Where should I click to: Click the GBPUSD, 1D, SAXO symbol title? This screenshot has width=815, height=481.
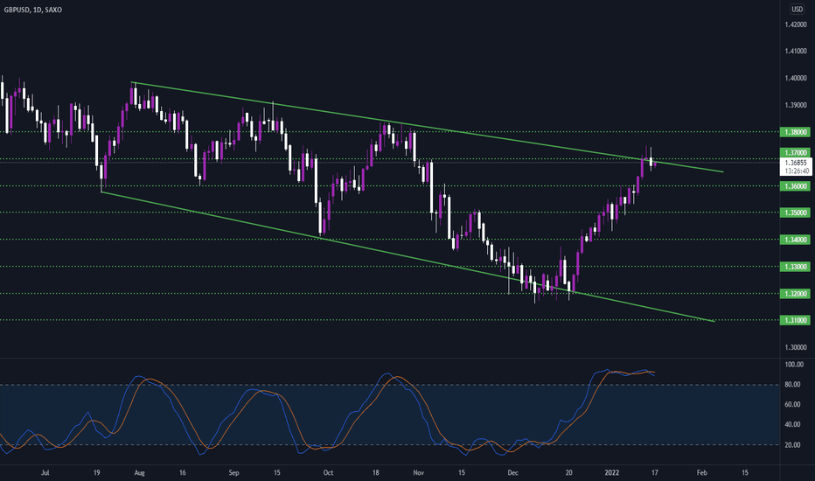tap(32, 10)
